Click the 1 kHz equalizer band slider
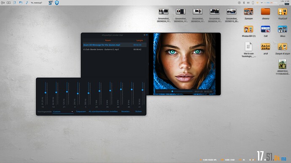 pos(99,93)
